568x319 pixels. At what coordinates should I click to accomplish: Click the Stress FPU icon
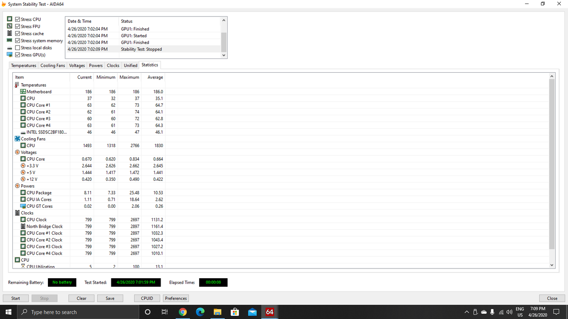point(9,26)
